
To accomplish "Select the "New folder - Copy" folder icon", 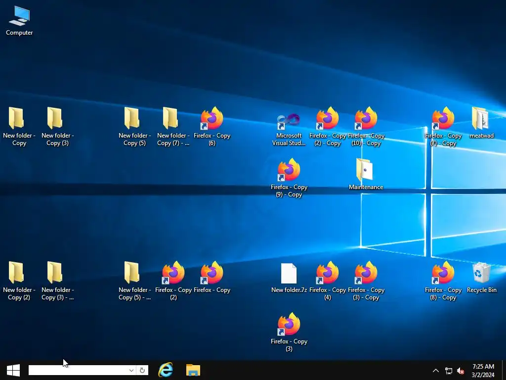I will pos(19,126).
